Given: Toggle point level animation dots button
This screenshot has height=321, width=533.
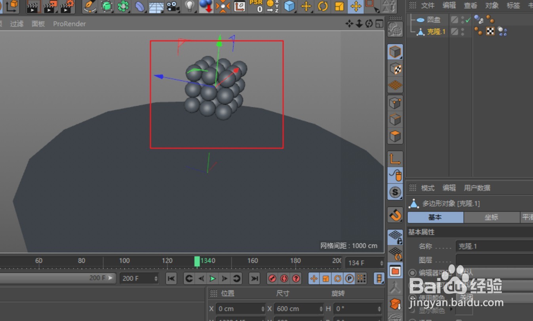Looking at the screenshot, I should tap(361, 278).
